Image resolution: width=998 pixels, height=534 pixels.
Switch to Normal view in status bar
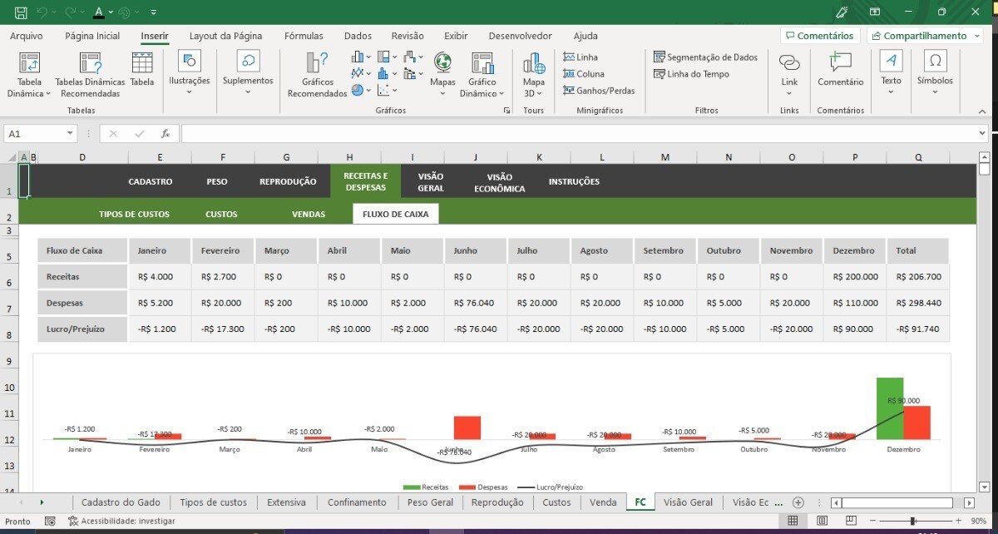(793, 521)
